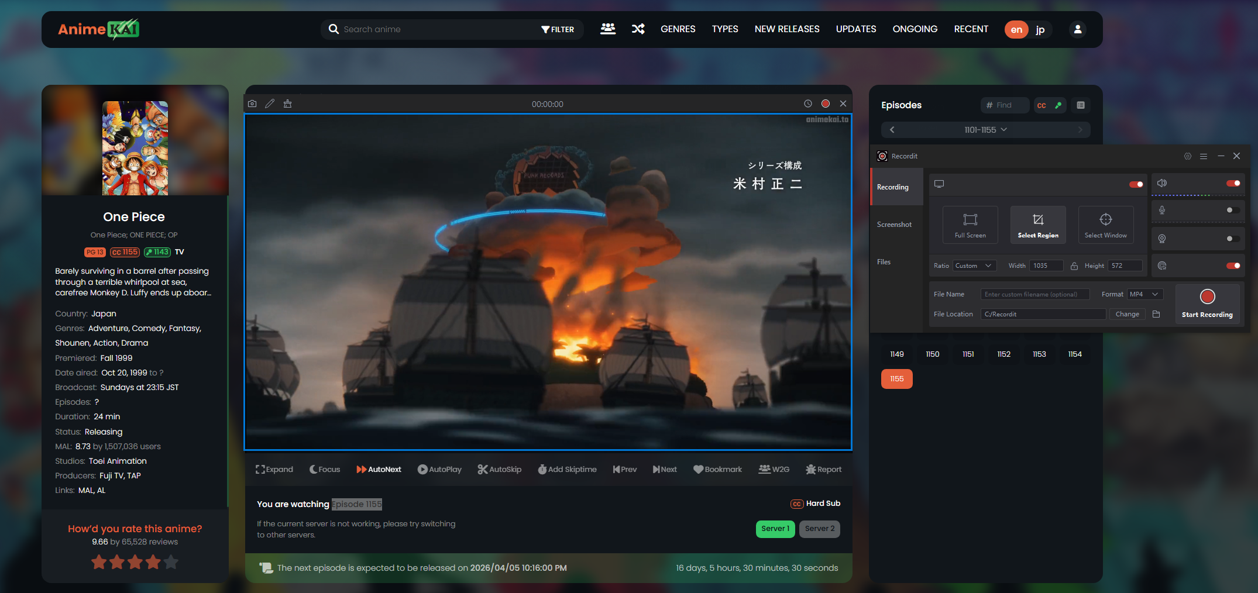Choose Select Window capture mode
Viewport: 1258px width, 593px height.
pos(1106,225)
